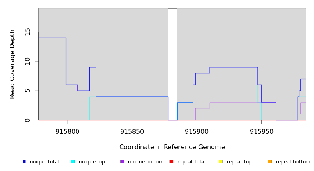
Task: Click the 'Coordinate in Reference Genome' axis title
Action: pyautogui.click(x=172, y=147)
